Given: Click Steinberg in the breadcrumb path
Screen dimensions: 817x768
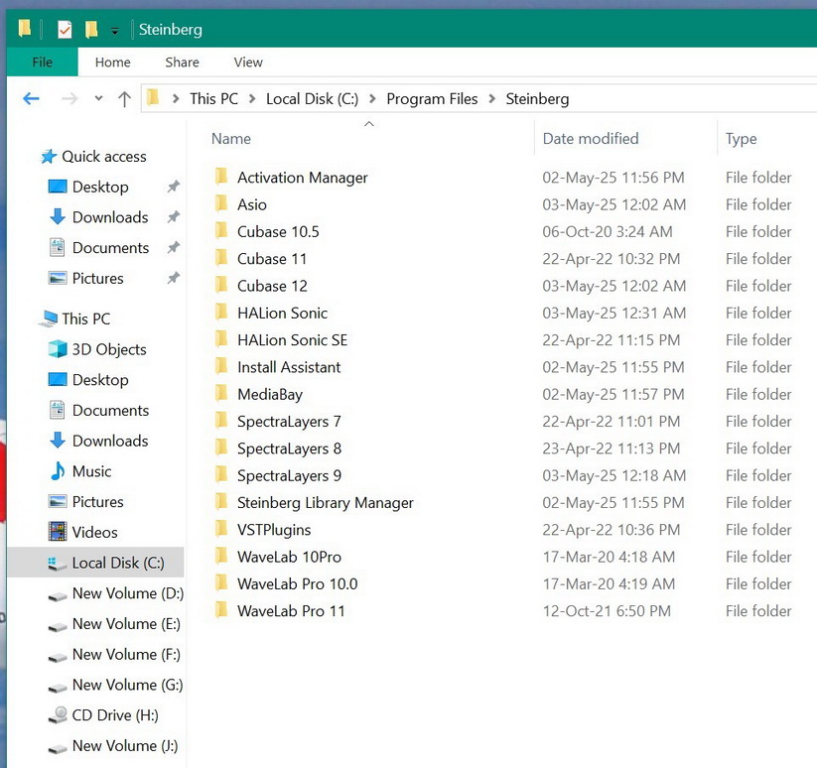Looking at the screenshot, I should tap(537, 98).
